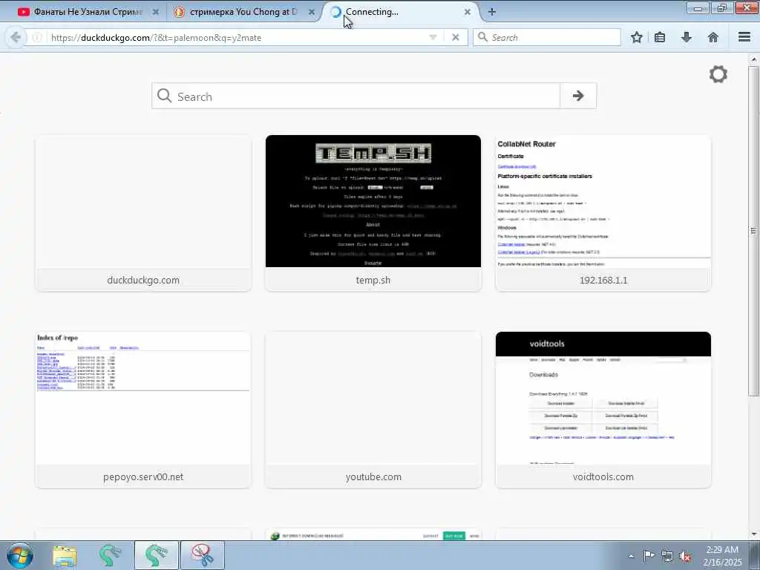Screen dimensions: 760x570
Task: Open the hamburger menu
Action: pos(744,37)
